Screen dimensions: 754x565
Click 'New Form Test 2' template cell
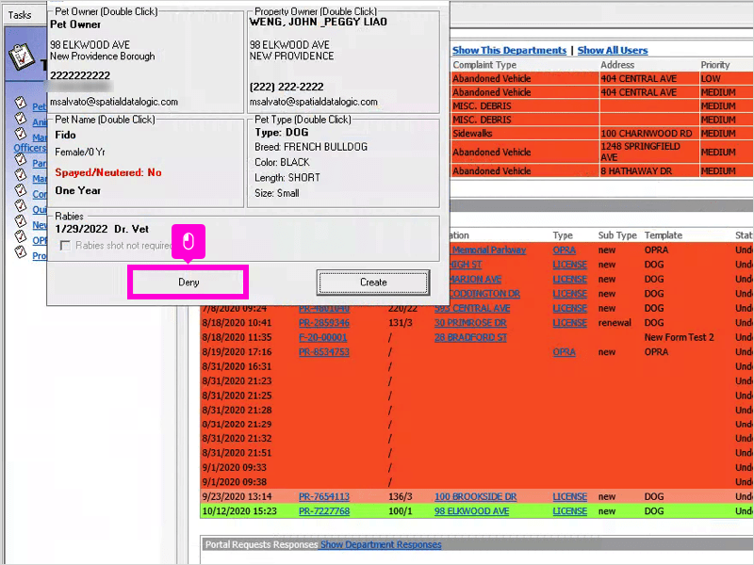click(679, 338)
